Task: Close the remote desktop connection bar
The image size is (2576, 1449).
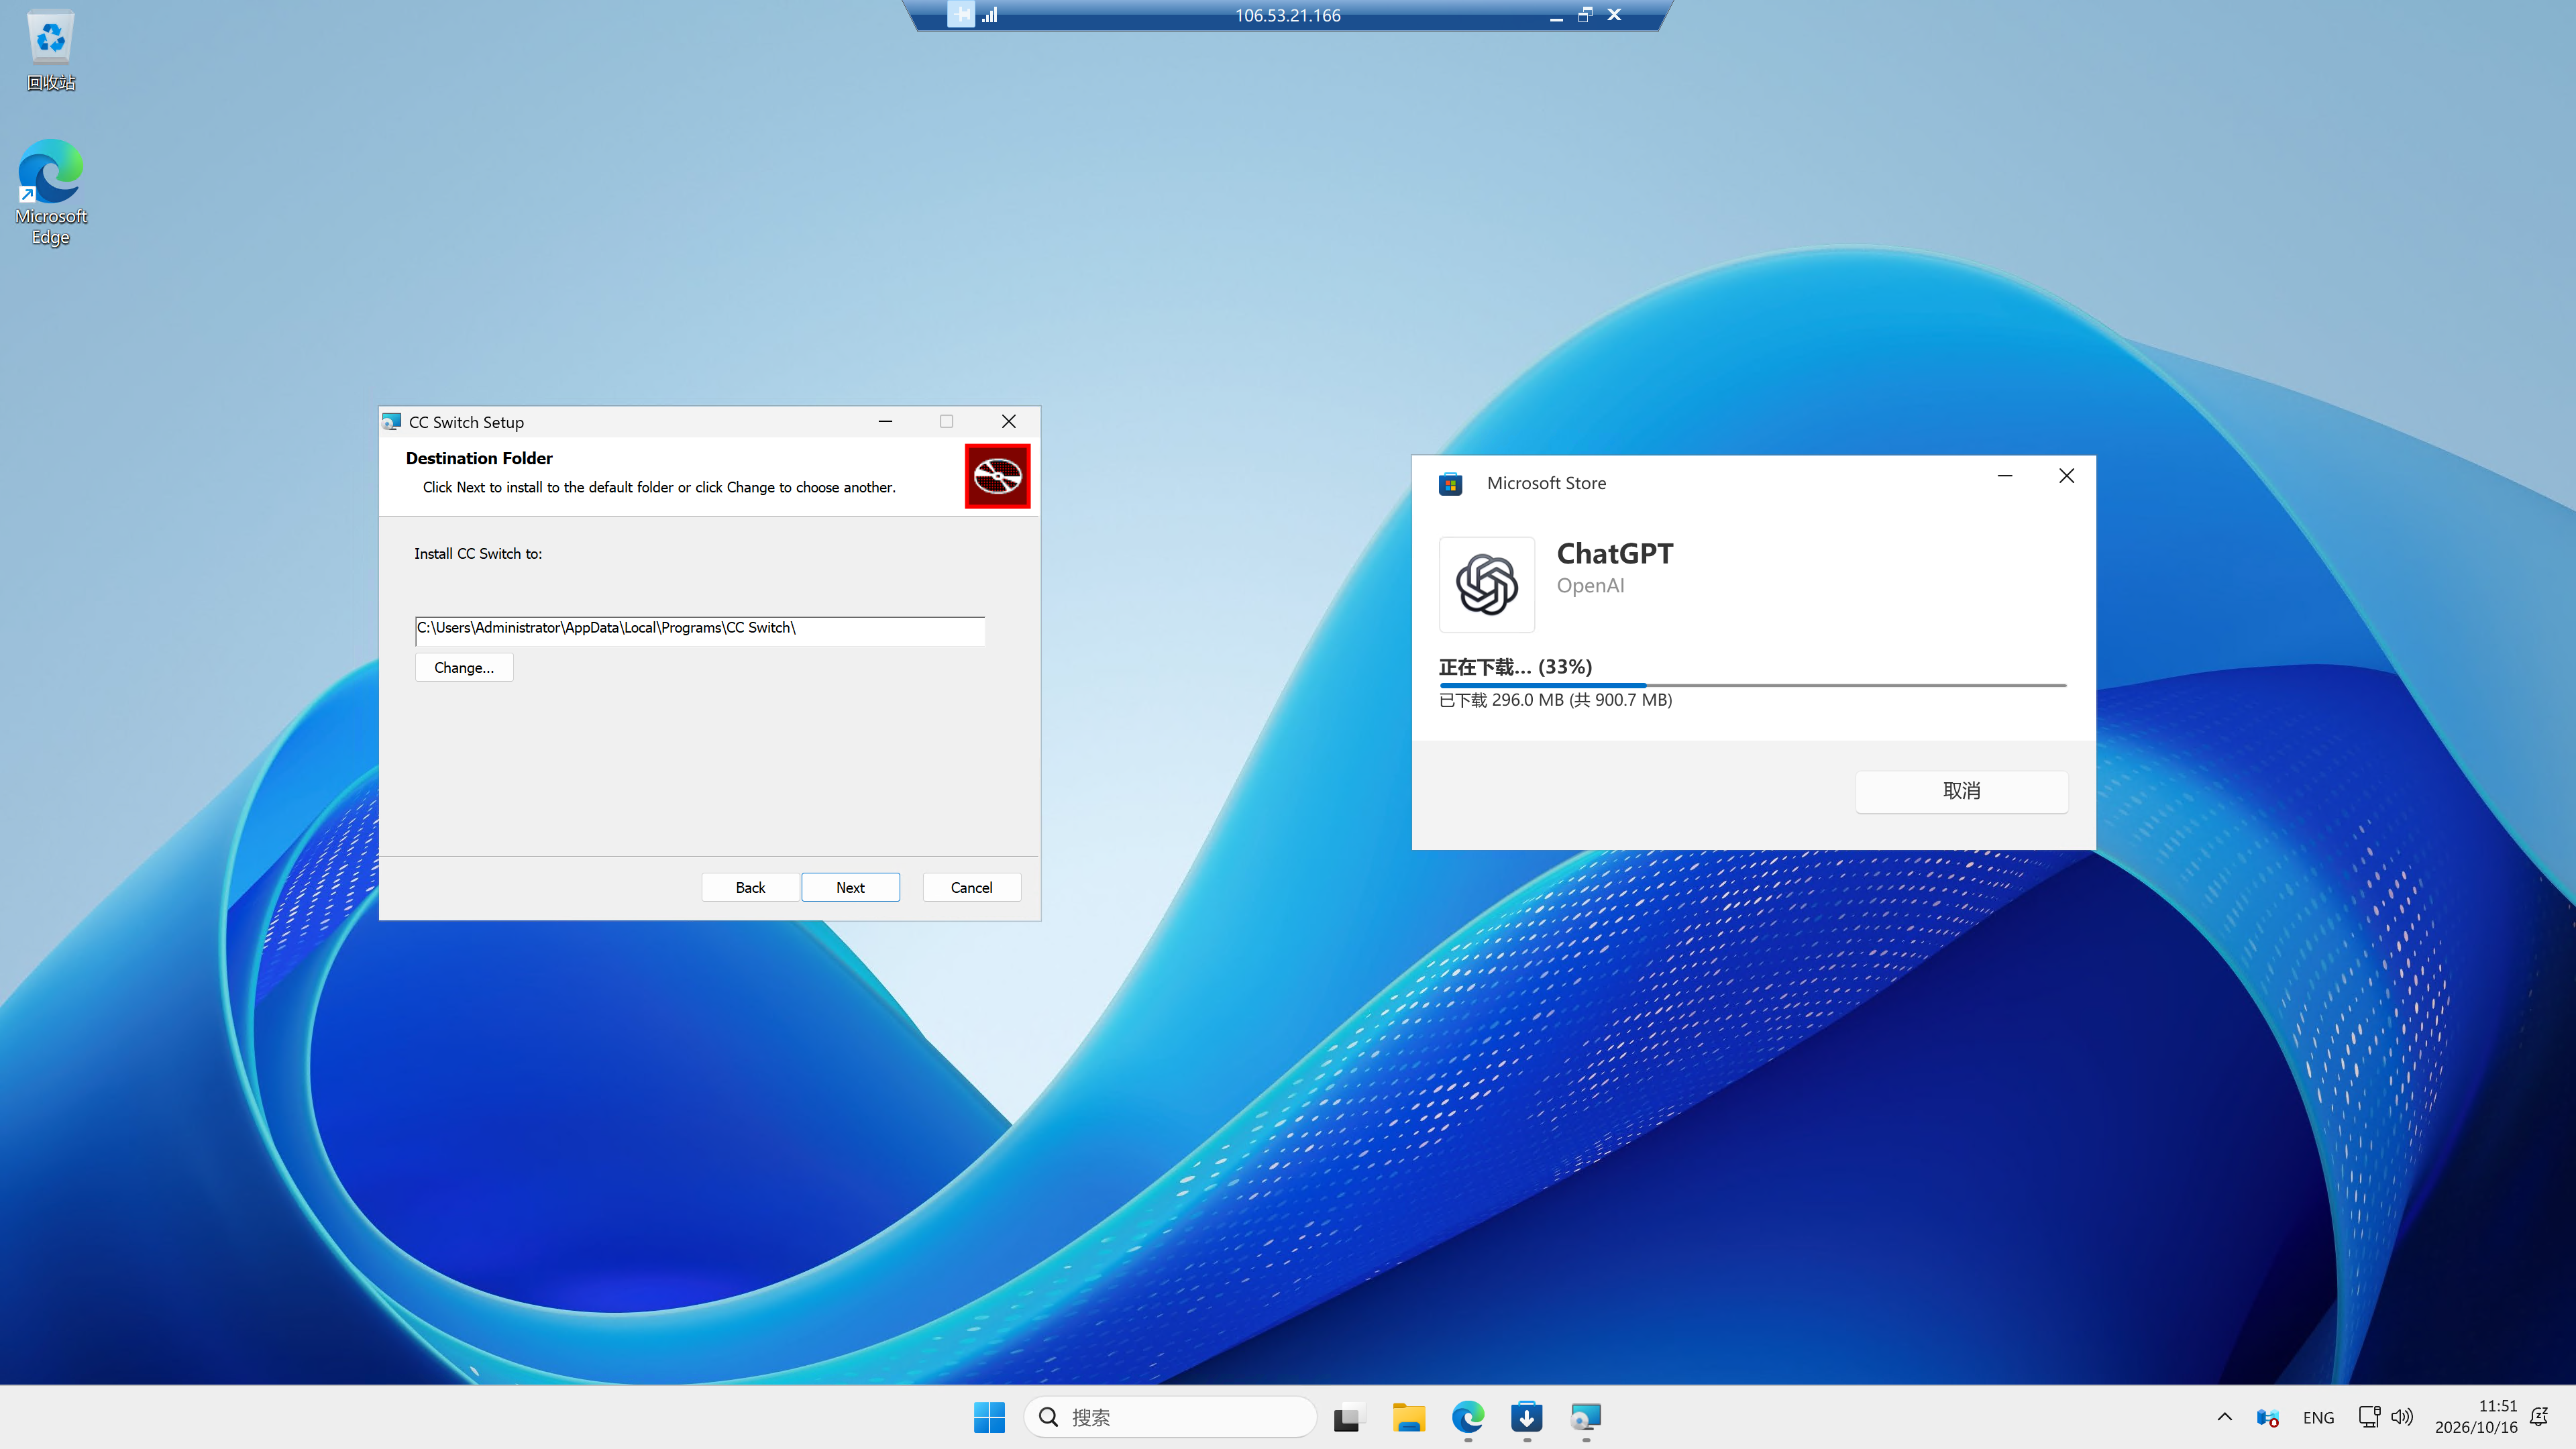Action: 1614,15
